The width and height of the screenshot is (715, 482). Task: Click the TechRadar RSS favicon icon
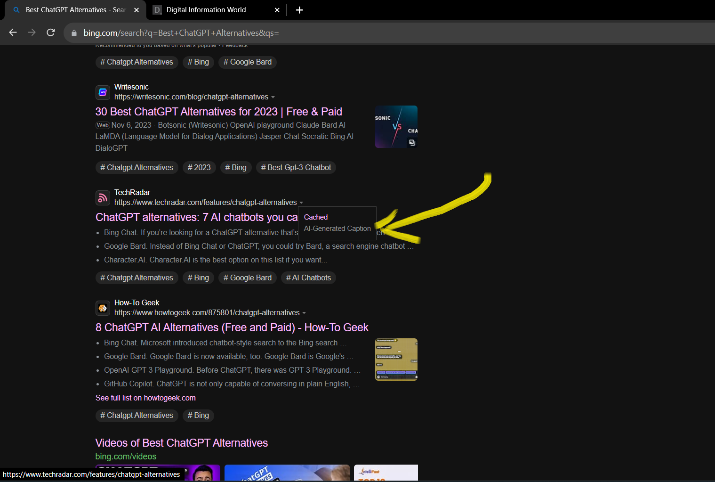click(103, 198)
